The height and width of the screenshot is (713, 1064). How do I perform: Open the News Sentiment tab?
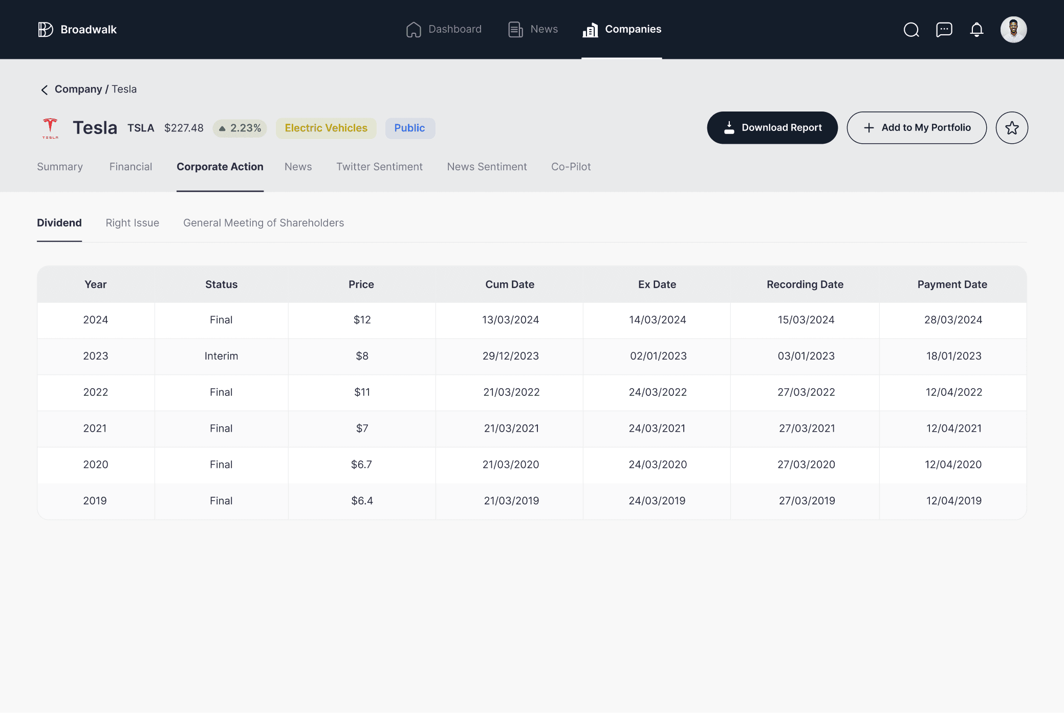[x=487, y=167]
